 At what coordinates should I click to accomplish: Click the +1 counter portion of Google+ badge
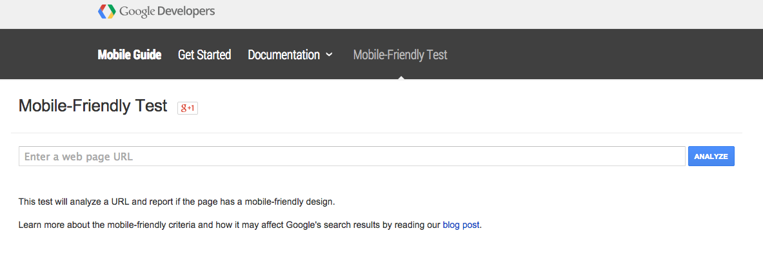[192, 108]
